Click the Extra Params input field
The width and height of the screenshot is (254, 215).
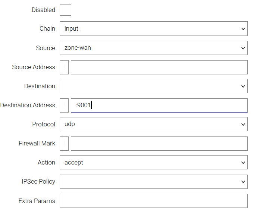pyautogui.click(x=153, y=201)
